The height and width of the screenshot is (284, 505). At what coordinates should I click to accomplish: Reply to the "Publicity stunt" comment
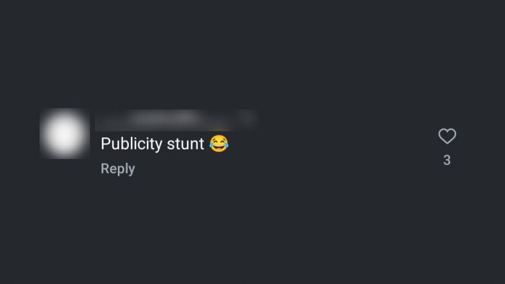117,169
